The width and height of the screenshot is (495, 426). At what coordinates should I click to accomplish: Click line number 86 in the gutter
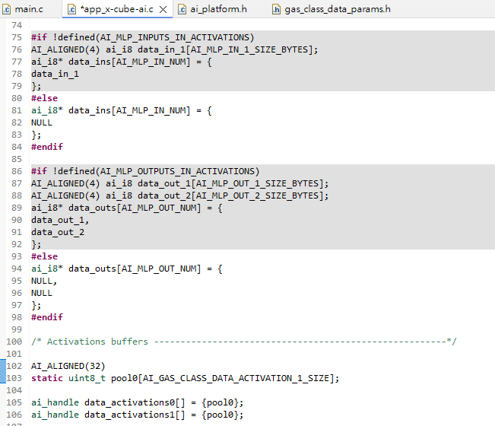[17, 171]
